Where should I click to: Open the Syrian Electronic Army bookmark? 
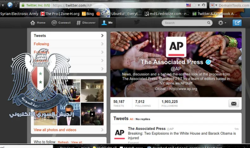[x=19, y=14]
